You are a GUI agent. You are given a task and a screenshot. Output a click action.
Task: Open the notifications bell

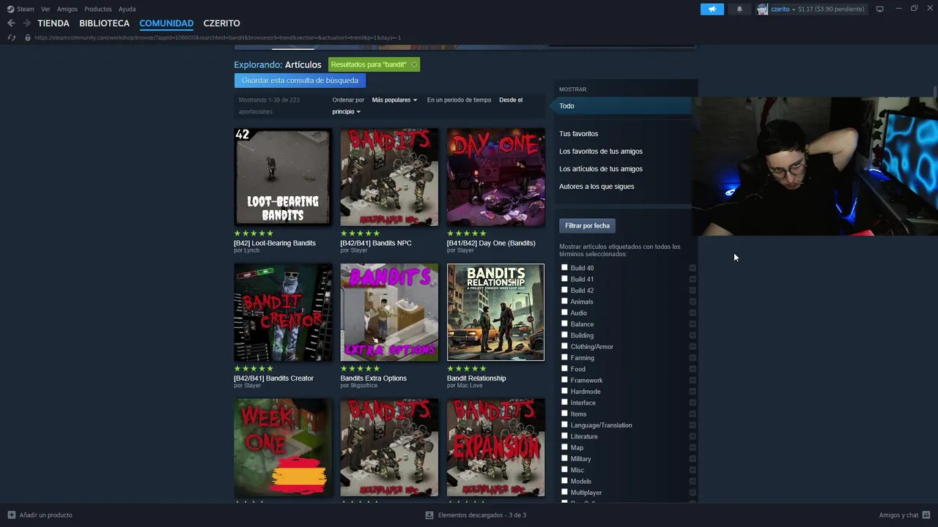click(x=739, y=9)
